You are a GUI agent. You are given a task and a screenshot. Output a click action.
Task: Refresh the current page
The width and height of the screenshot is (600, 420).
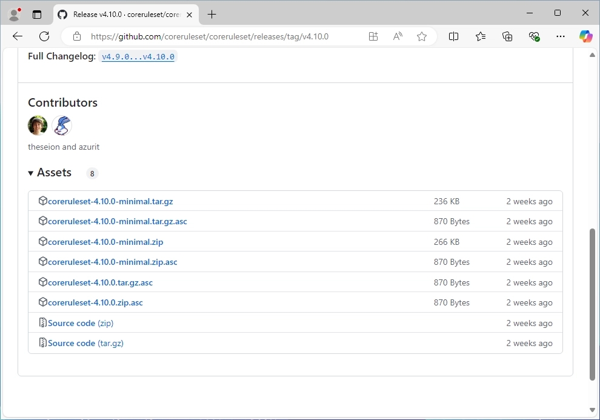pos(44,36)
